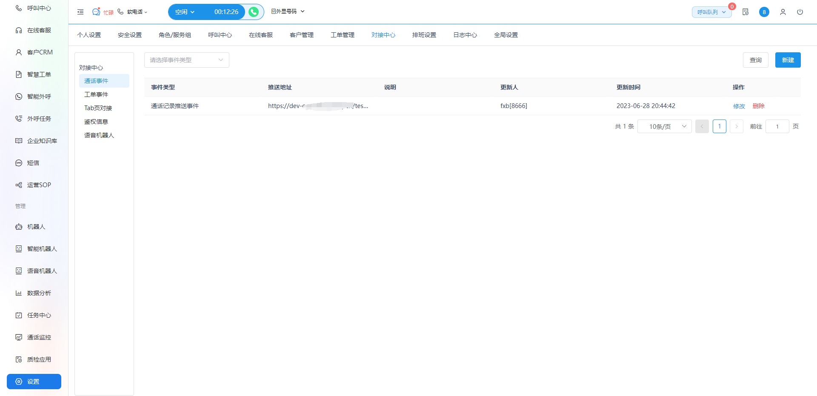Select Tab页对接 menu entry
Image resolution: width=817 pixels, height=396 pixels.
tap(104, 108)
